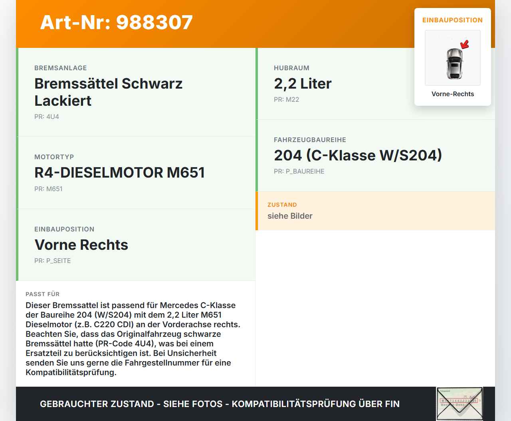Click the Vorne-Rechts caption under car image
The width and height of the screenshot is (511, 421).
453,94
